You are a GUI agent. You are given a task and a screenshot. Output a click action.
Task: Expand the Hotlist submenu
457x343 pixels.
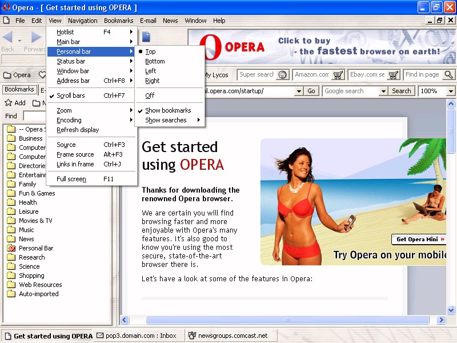coord(91,32)
